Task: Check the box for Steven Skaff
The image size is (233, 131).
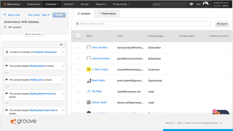Action: pyautogui.click(x=78, y=102)
